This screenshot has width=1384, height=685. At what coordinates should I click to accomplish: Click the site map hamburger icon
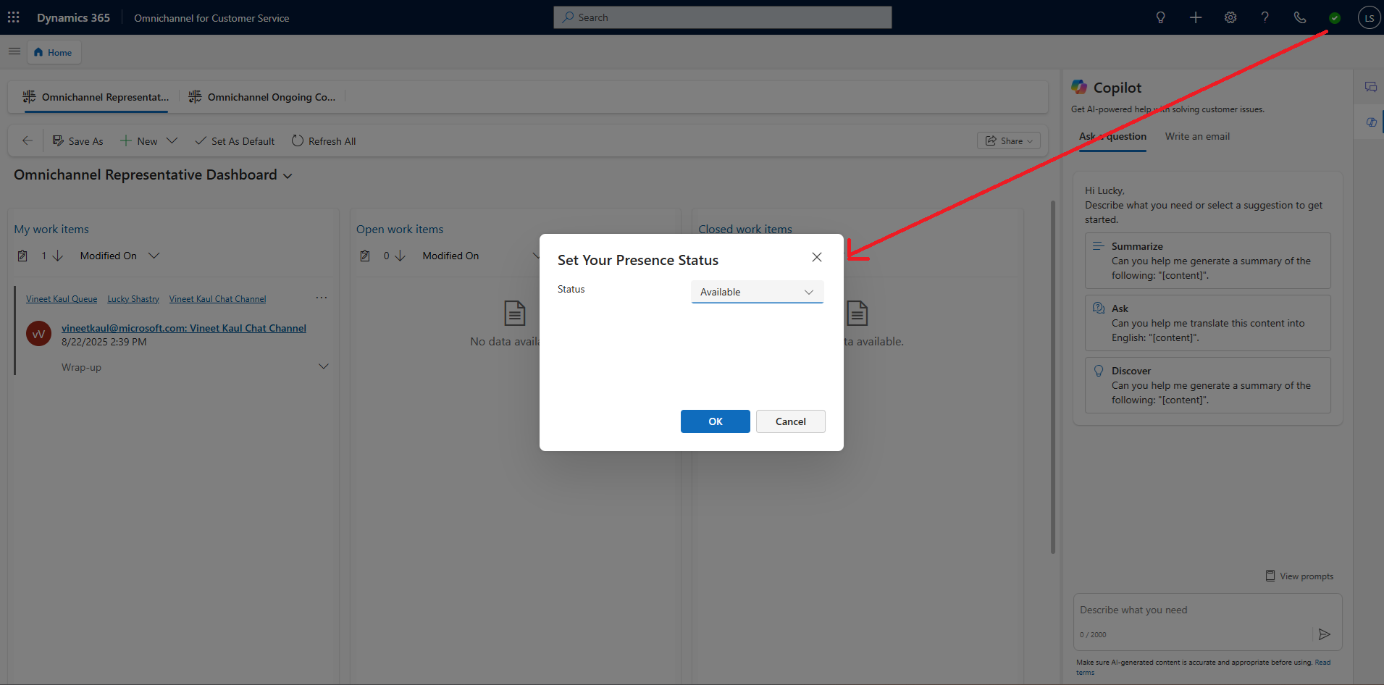[14, 51]
